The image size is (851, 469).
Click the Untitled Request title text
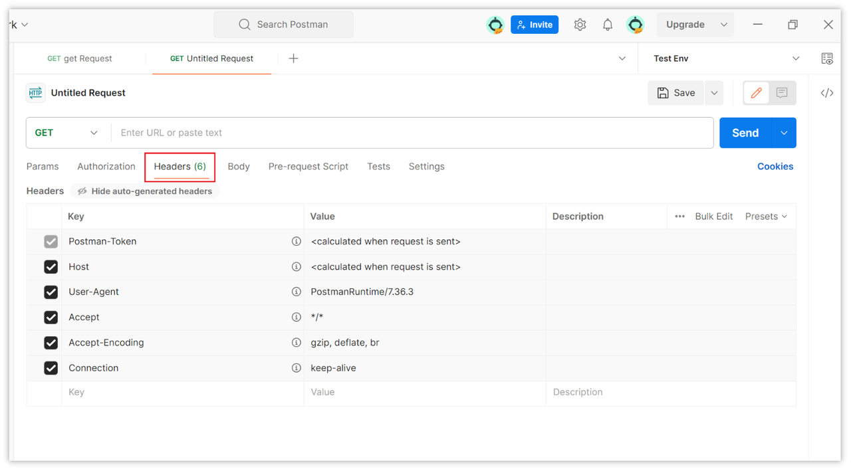(88, 93)
